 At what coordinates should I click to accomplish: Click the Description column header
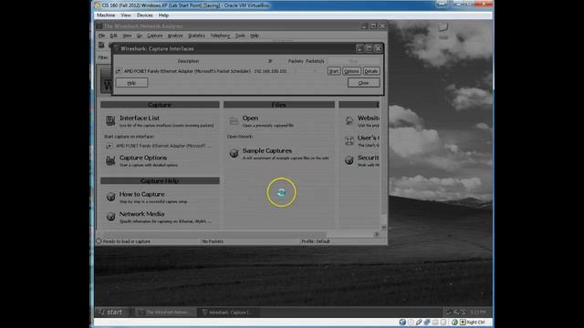[188, 61]
